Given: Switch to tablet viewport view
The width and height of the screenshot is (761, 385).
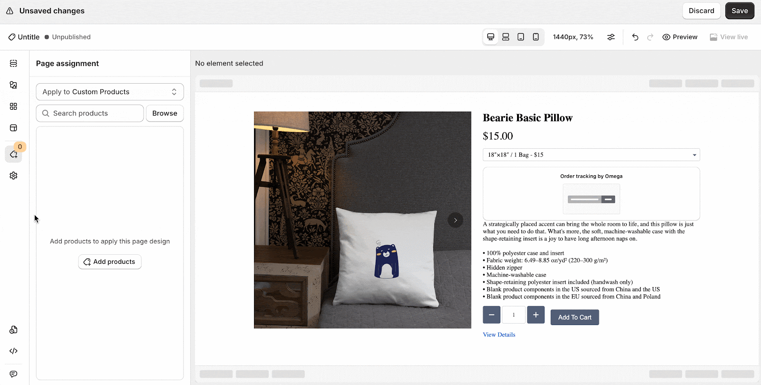Looking at the screenshot, I should [x=521, y=37].
